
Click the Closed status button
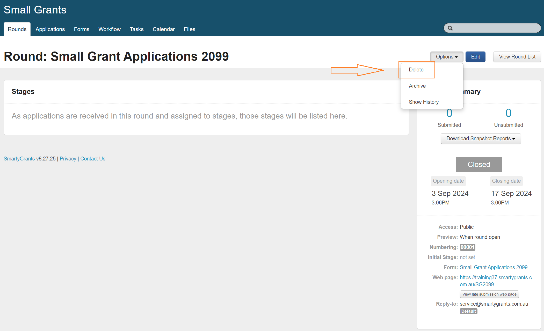(x=479, y=165)
